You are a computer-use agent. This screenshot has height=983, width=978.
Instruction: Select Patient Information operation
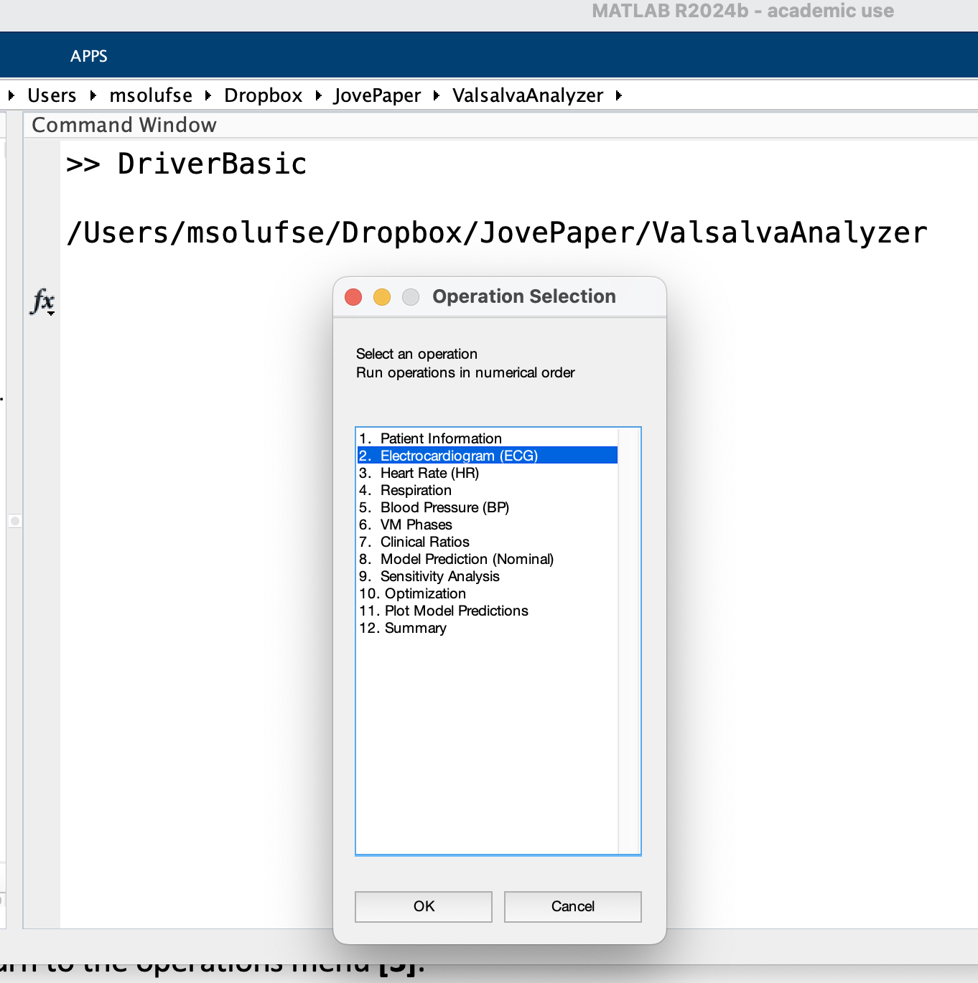click(440, 438)
